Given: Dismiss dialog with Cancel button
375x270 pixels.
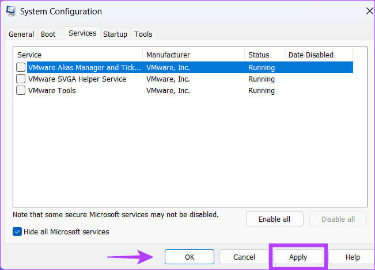Looking at the screenshot, I should (x=244, y=257).
